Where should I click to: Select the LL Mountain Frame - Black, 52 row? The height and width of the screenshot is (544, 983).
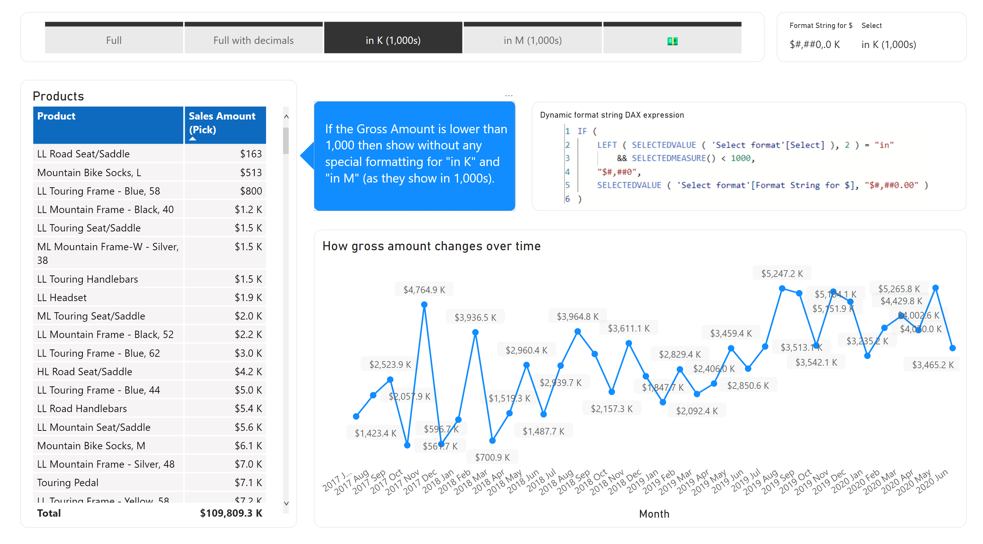[x=150, y=334]
